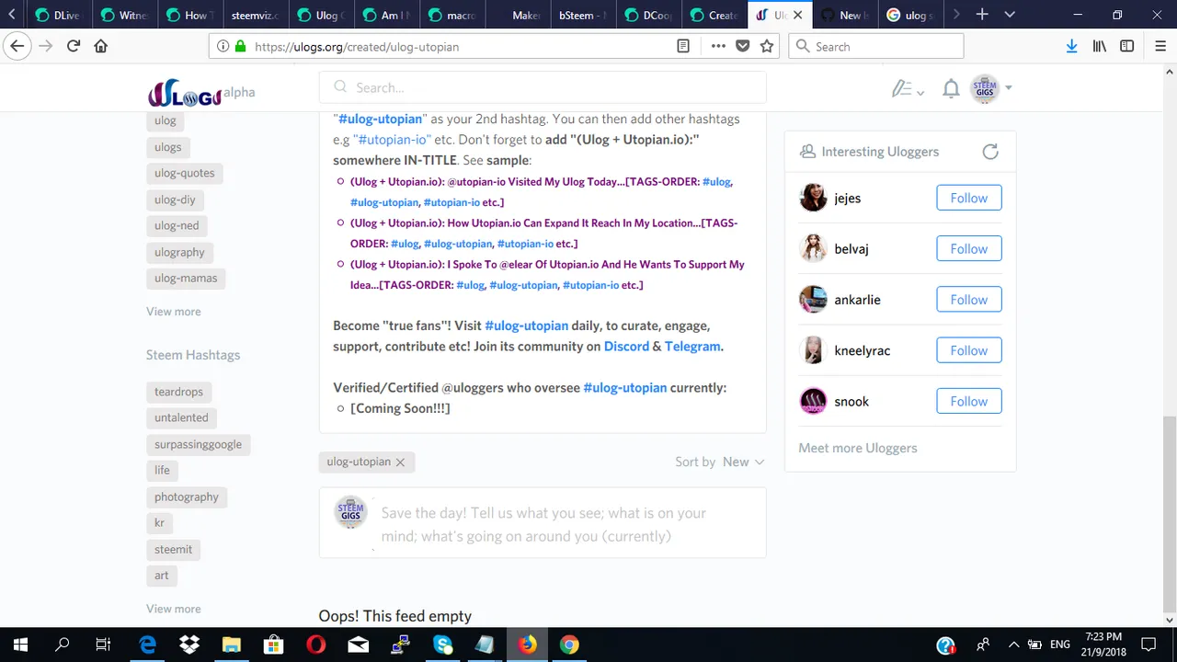
Task: Expand View more under Steem Hashtags
Action: [173, 609]
